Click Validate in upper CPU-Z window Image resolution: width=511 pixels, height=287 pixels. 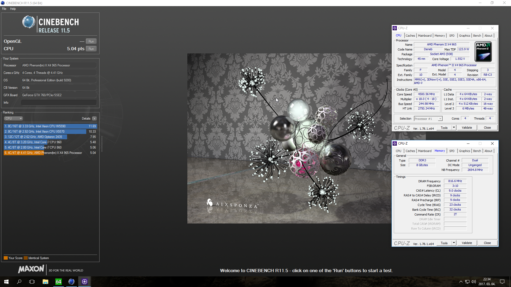coord(467,128)
